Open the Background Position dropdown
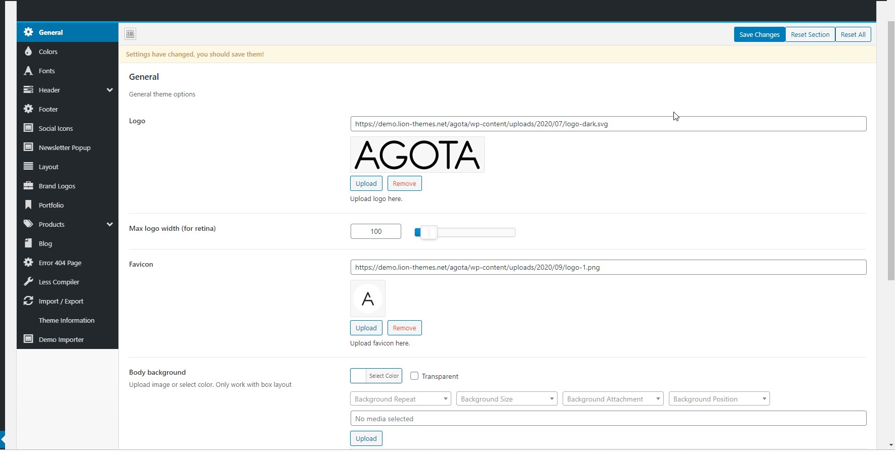 tap(719, 399)
